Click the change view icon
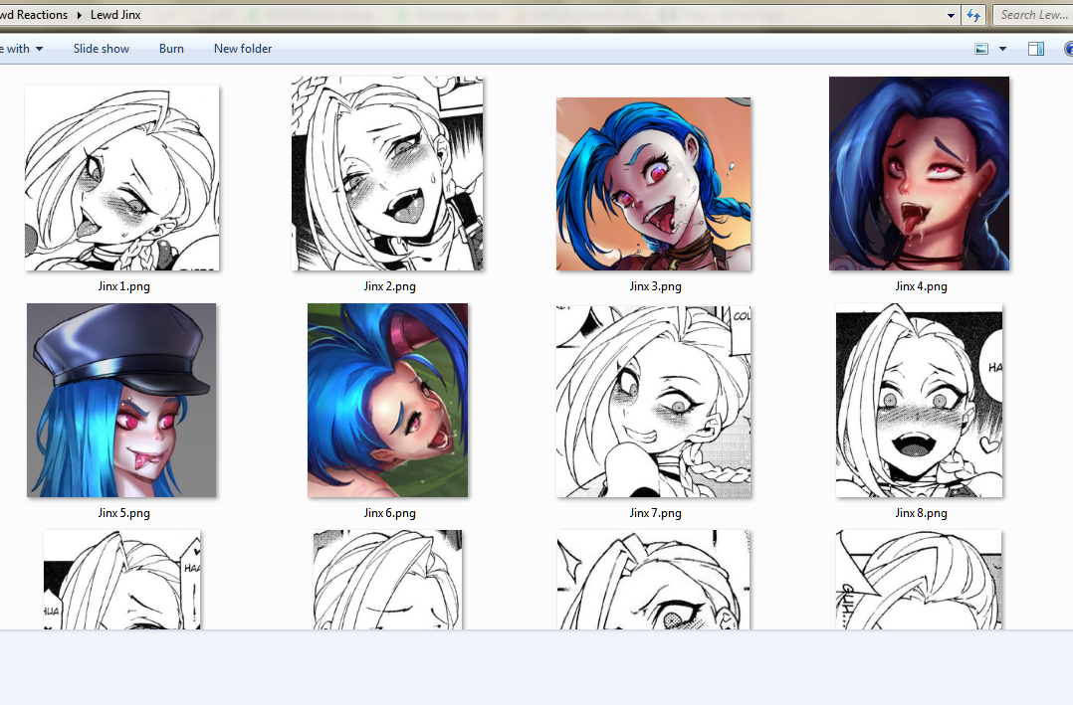1073x705 pixels. click(981, 49)
